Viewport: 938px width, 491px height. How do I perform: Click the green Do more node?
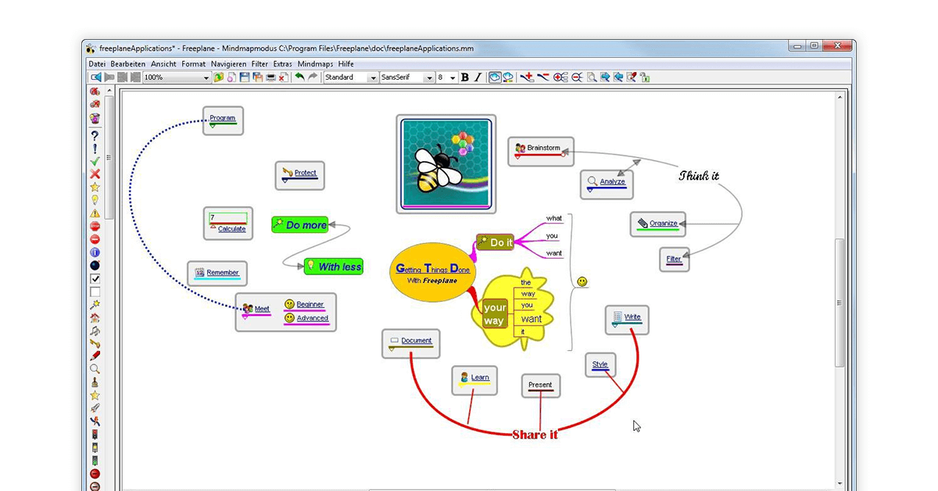[300, 225]
